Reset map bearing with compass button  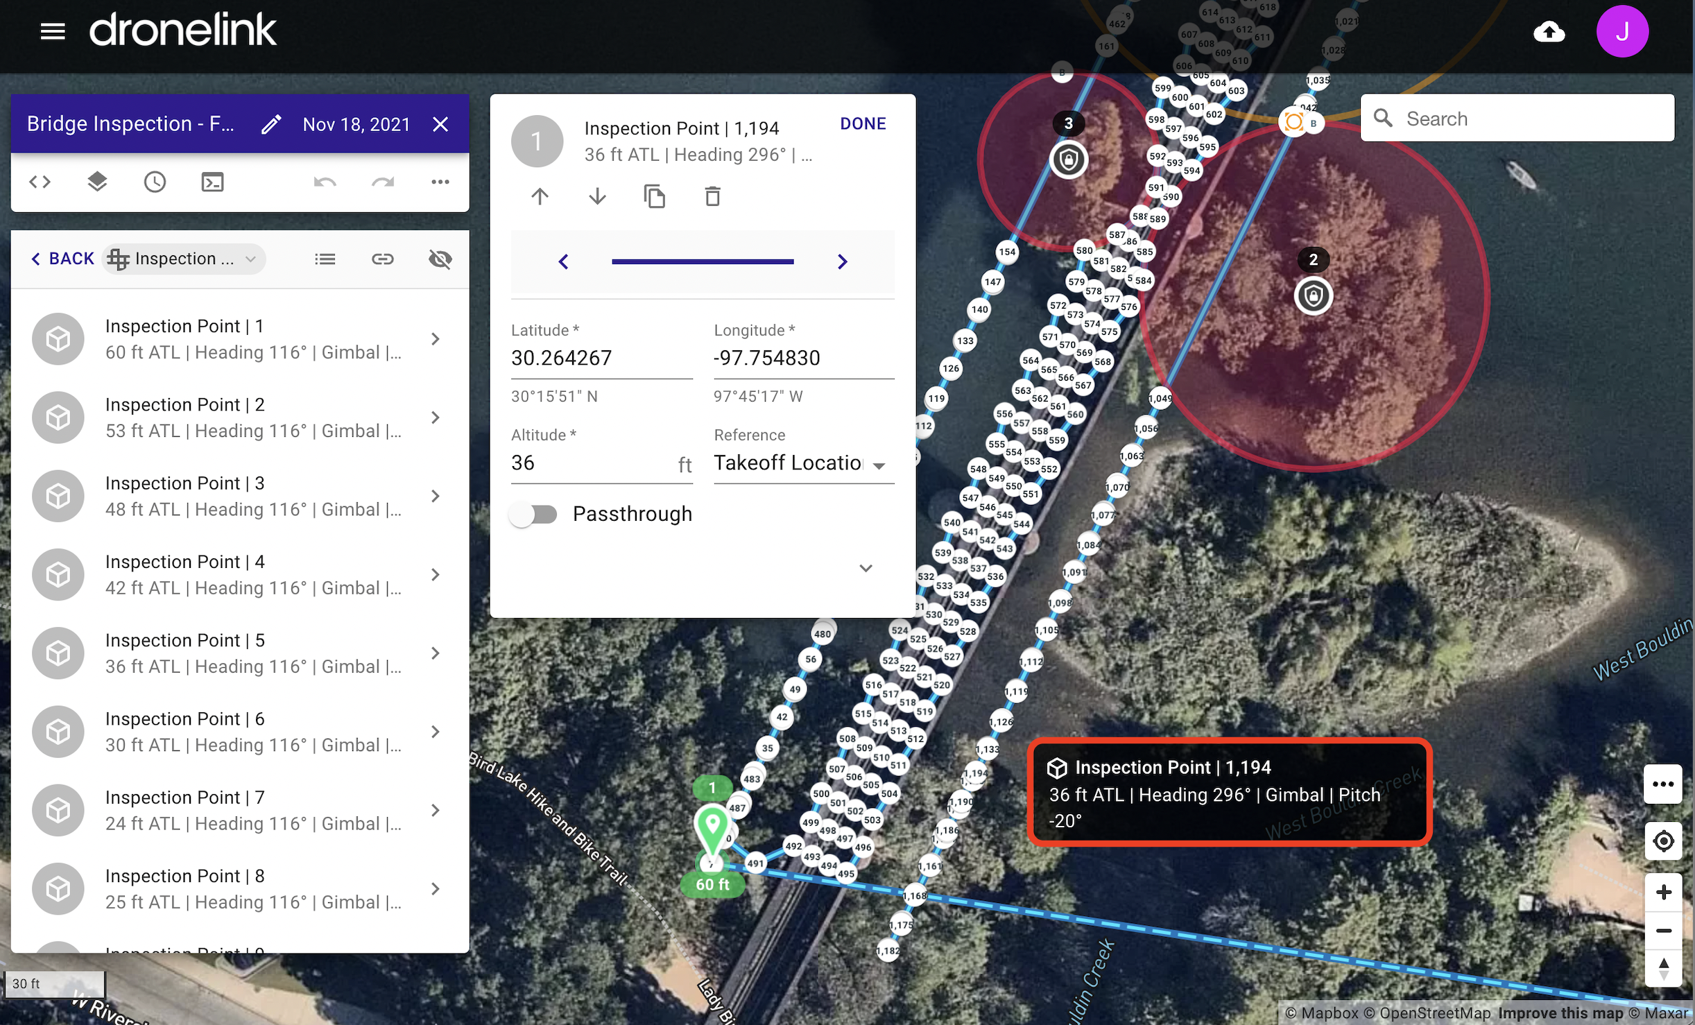point(1662,969)
